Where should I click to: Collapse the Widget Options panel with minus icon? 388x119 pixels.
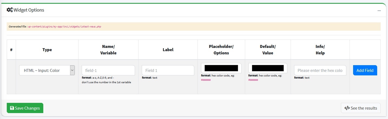[x=379, y=10]
